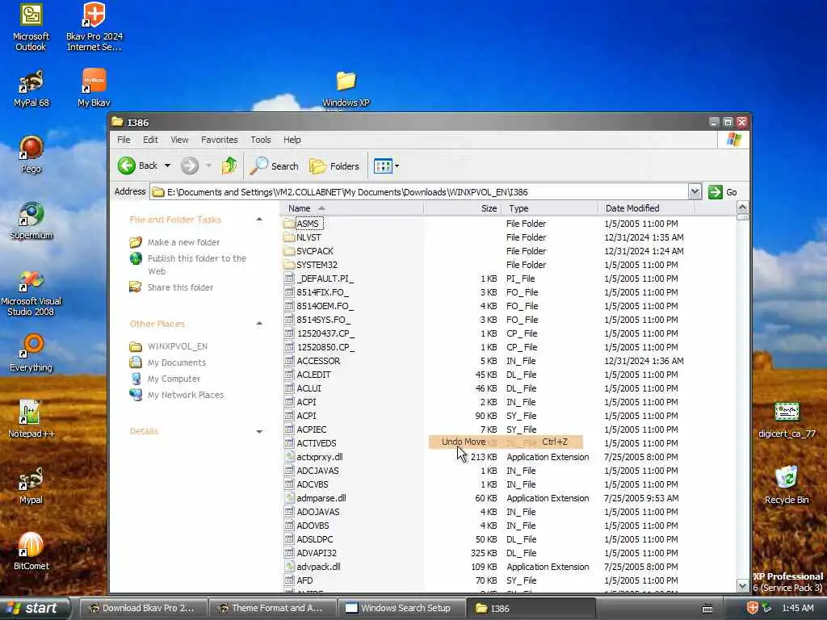Select the Mypal desktop shortcut
The height and width of the screenshot is (620, 827).
click(31, 485)
